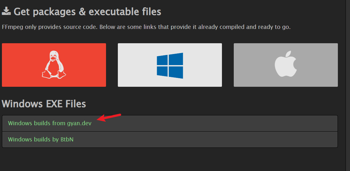Image resolution: width=350 pixels, height=171 pixels.
Task: Click the FFmpeg only provides source code paragraph
Action: (146, 27)
